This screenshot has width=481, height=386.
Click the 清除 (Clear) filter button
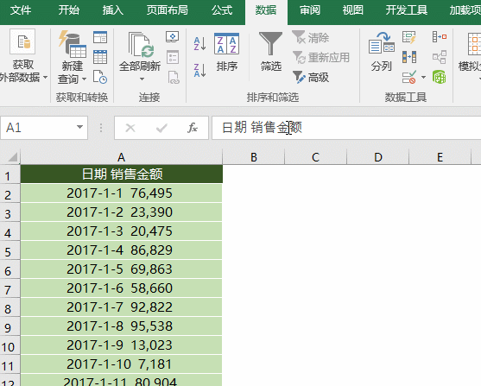coord(310,38)
